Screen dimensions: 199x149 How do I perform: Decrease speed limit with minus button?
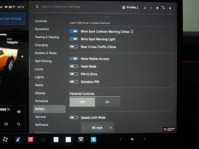(x=84, y=128)
